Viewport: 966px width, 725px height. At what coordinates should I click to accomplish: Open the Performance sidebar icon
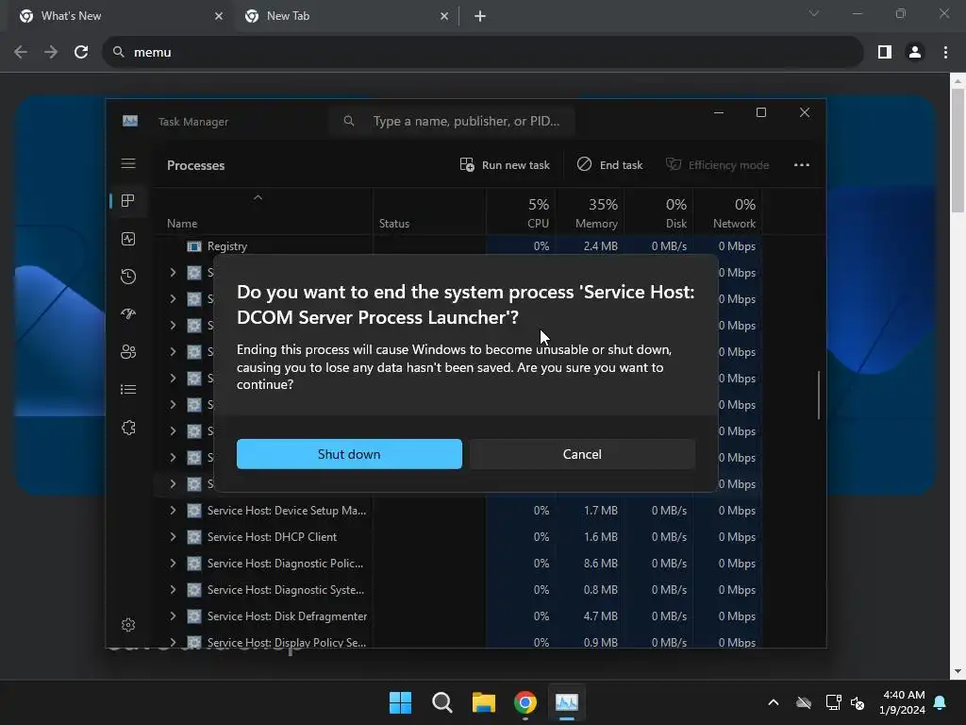pos(128,239)
